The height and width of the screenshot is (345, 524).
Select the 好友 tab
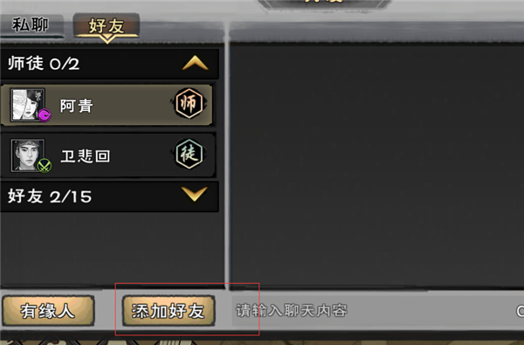coord(107,27)
